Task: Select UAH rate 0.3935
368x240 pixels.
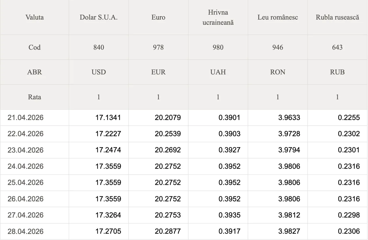Action: [229, 215]
